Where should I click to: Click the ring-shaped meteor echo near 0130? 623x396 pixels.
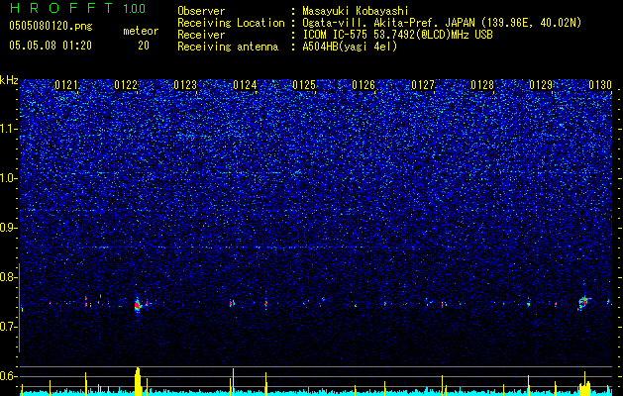tap(583, 303)
